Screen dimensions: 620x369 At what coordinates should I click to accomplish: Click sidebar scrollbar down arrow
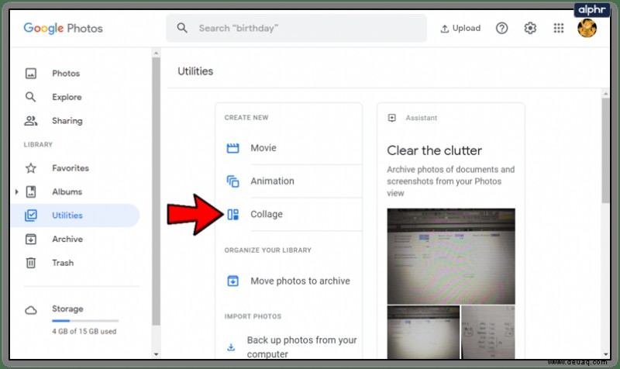click(x=157, y=354)
